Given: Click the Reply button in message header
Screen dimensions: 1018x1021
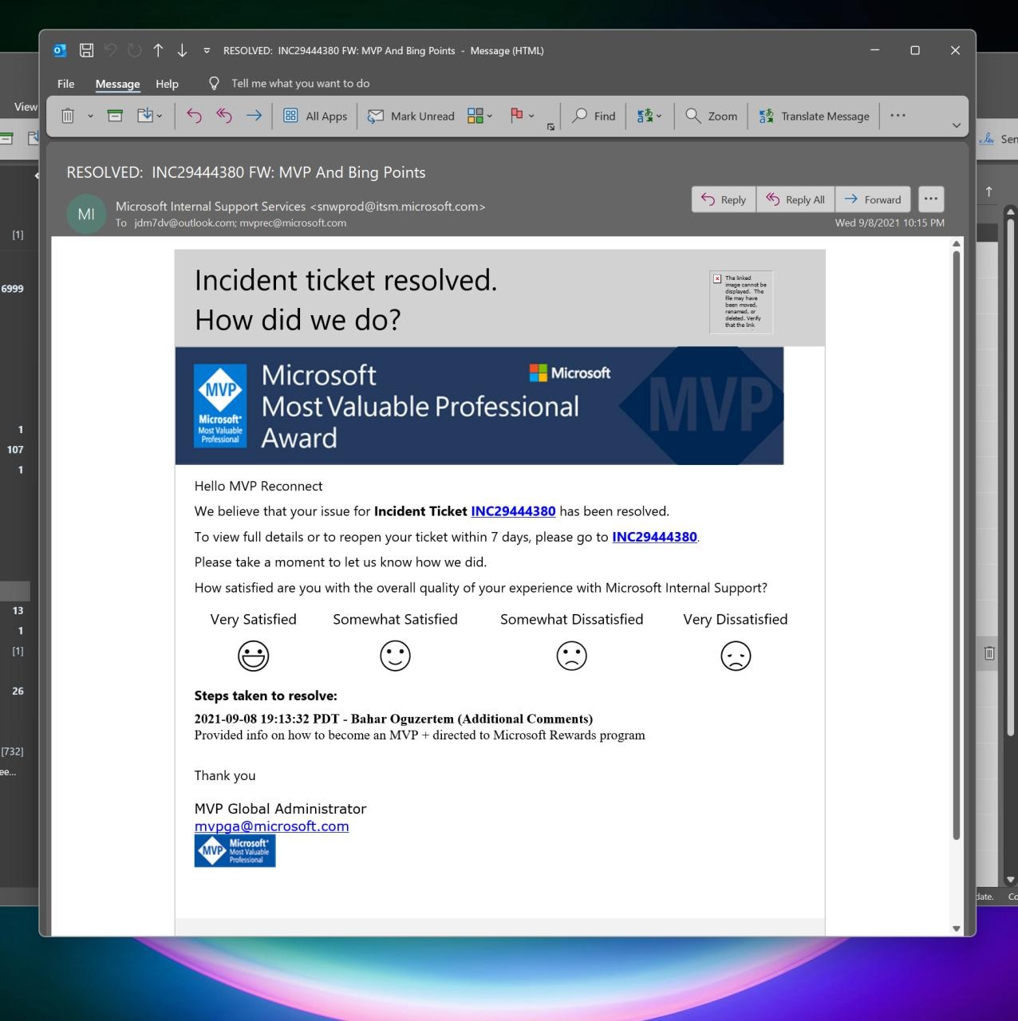Looking at the screenshot, I should 724,199.
